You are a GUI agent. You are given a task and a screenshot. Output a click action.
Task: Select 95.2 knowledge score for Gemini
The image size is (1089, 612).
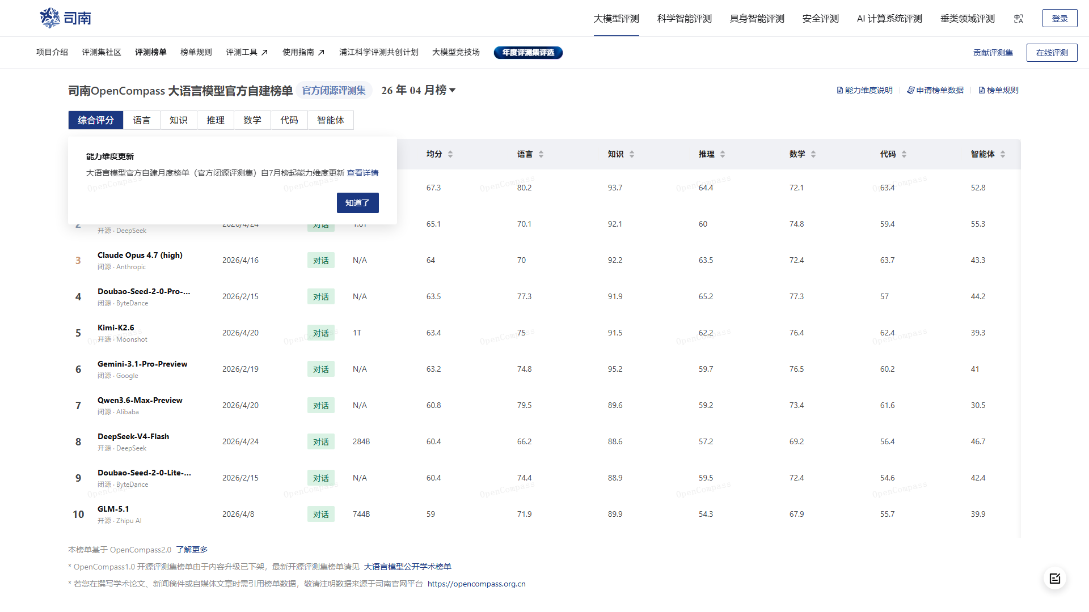[615, 369]
